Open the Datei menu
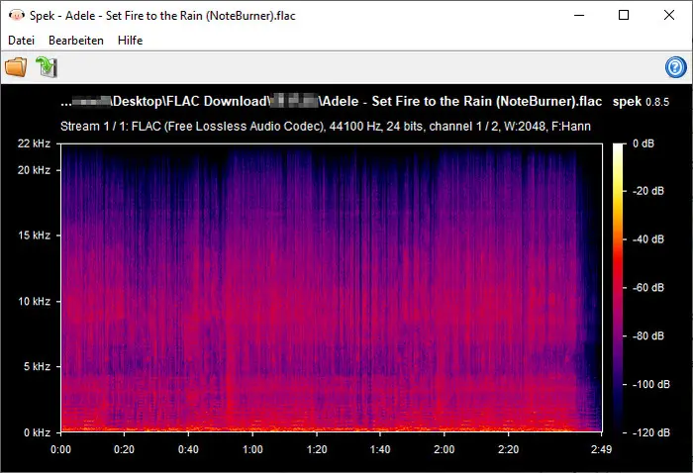 21,41
